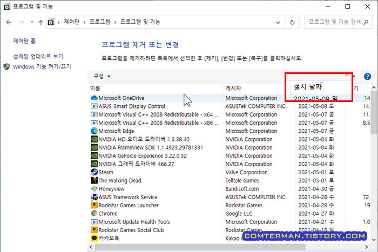The image size is (378, 252).
Task: Click the Microsoft Update Health Tools icon
Action: (94, 222)
